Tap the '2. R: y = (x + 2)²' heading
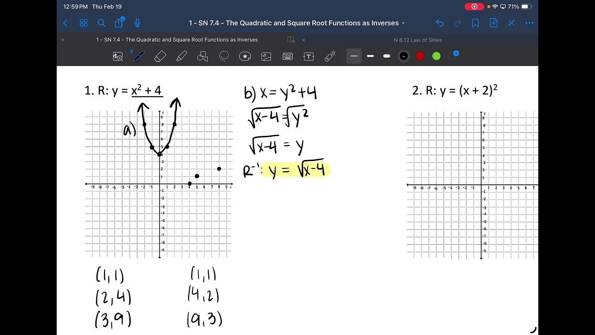This screenshot has height=335, width=595. pos(455,90)
